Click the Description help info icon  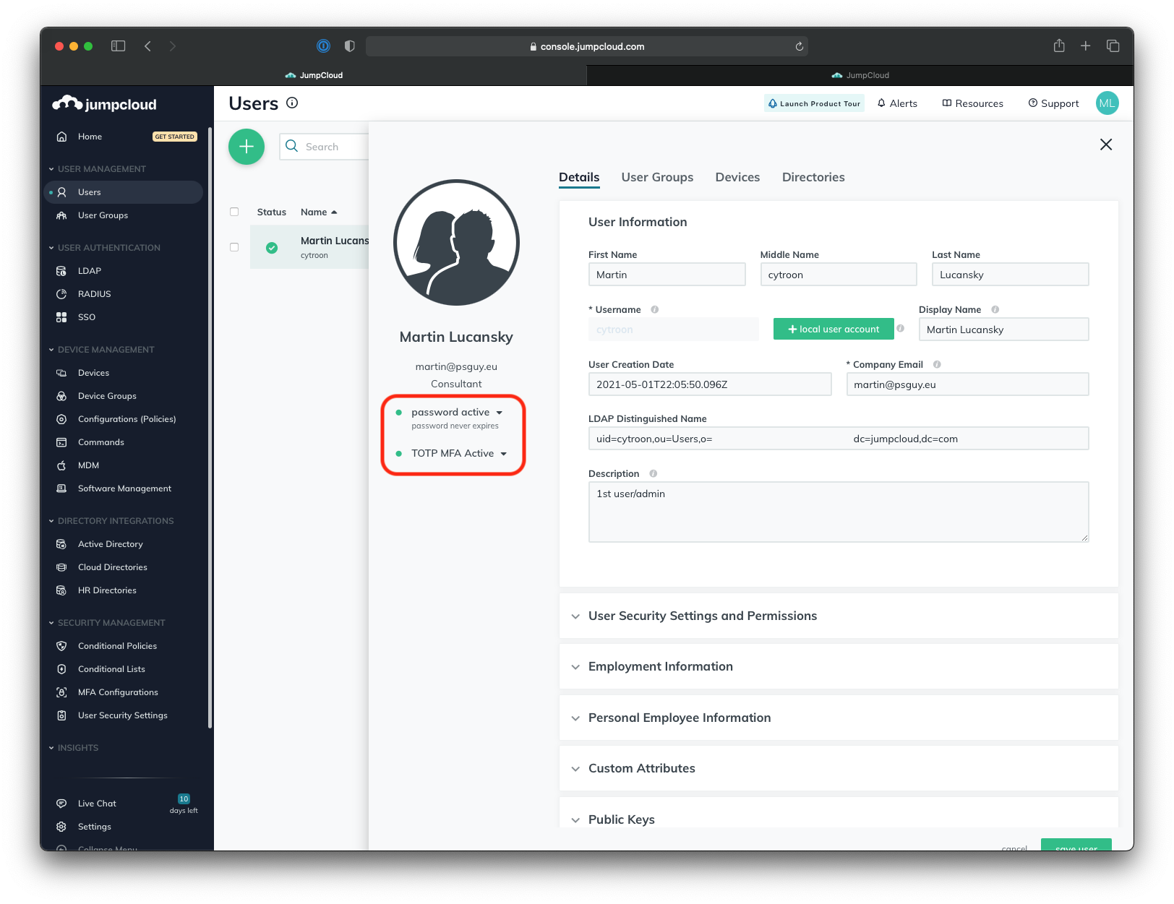[654, 473]
